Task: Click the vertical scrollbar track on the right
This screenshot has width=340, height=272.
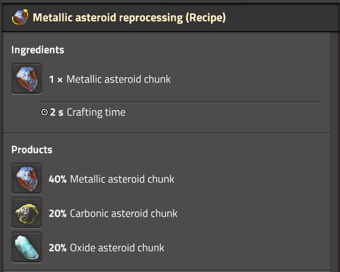Action: [334, 152]
